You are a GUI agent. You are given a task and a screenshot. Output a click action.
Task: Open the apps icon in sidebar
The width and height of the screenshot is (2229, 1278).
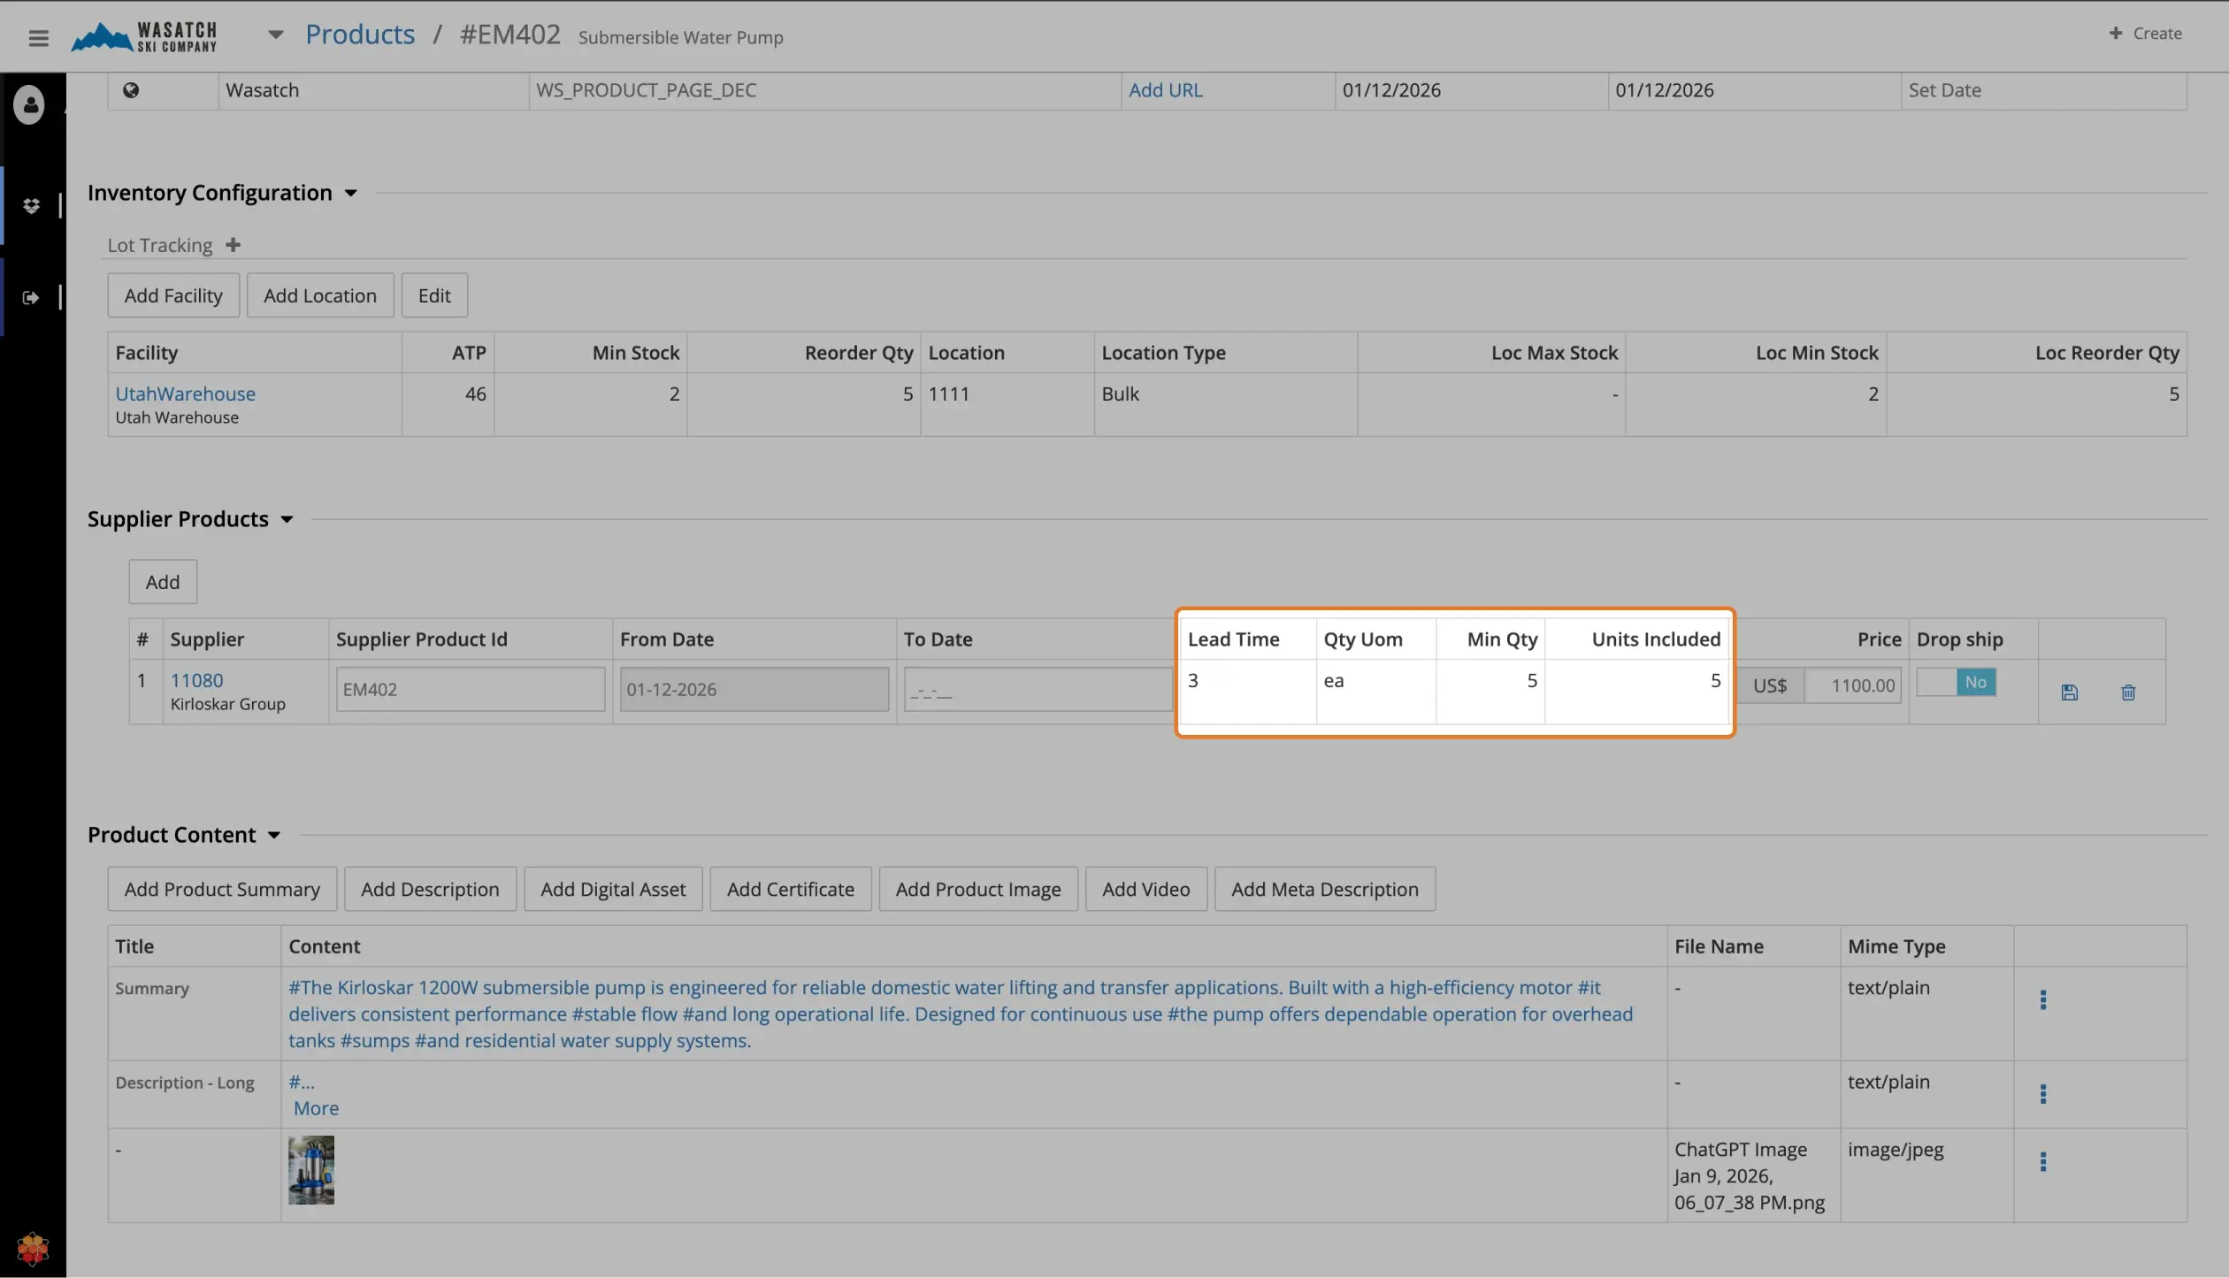point(32,205)
